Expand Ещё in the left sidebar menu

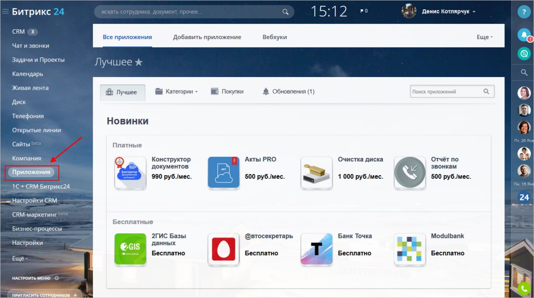coord(20,258)
